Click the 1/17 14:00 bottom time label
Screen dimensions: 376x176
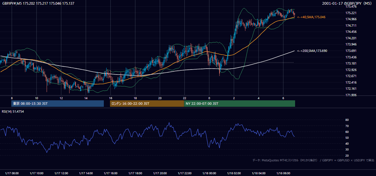tap(86, 173)
